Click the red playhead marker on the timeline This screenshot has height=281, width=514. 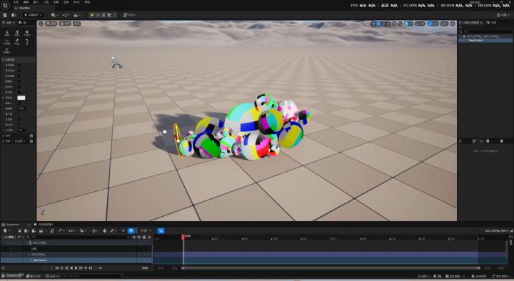(183, 237)
